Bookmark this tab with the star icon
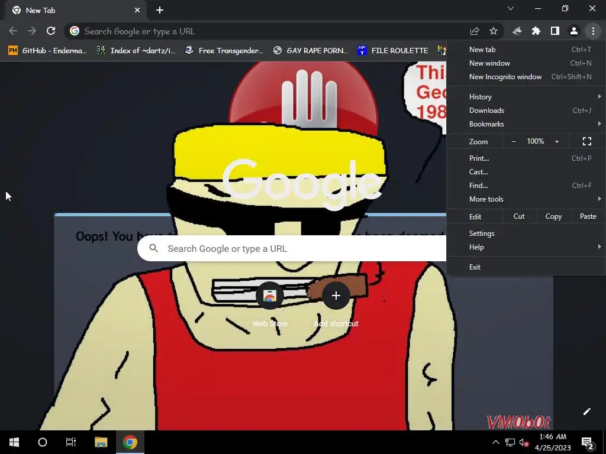Viewport: 606px width, 454px height. pos(493,31)
